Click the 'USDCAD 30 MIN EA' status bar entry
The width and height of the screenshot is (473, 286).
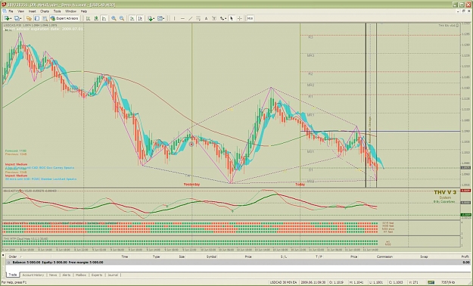(x=283, y=282)
